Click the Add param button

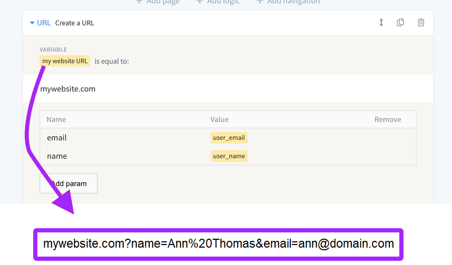point(68,184)
